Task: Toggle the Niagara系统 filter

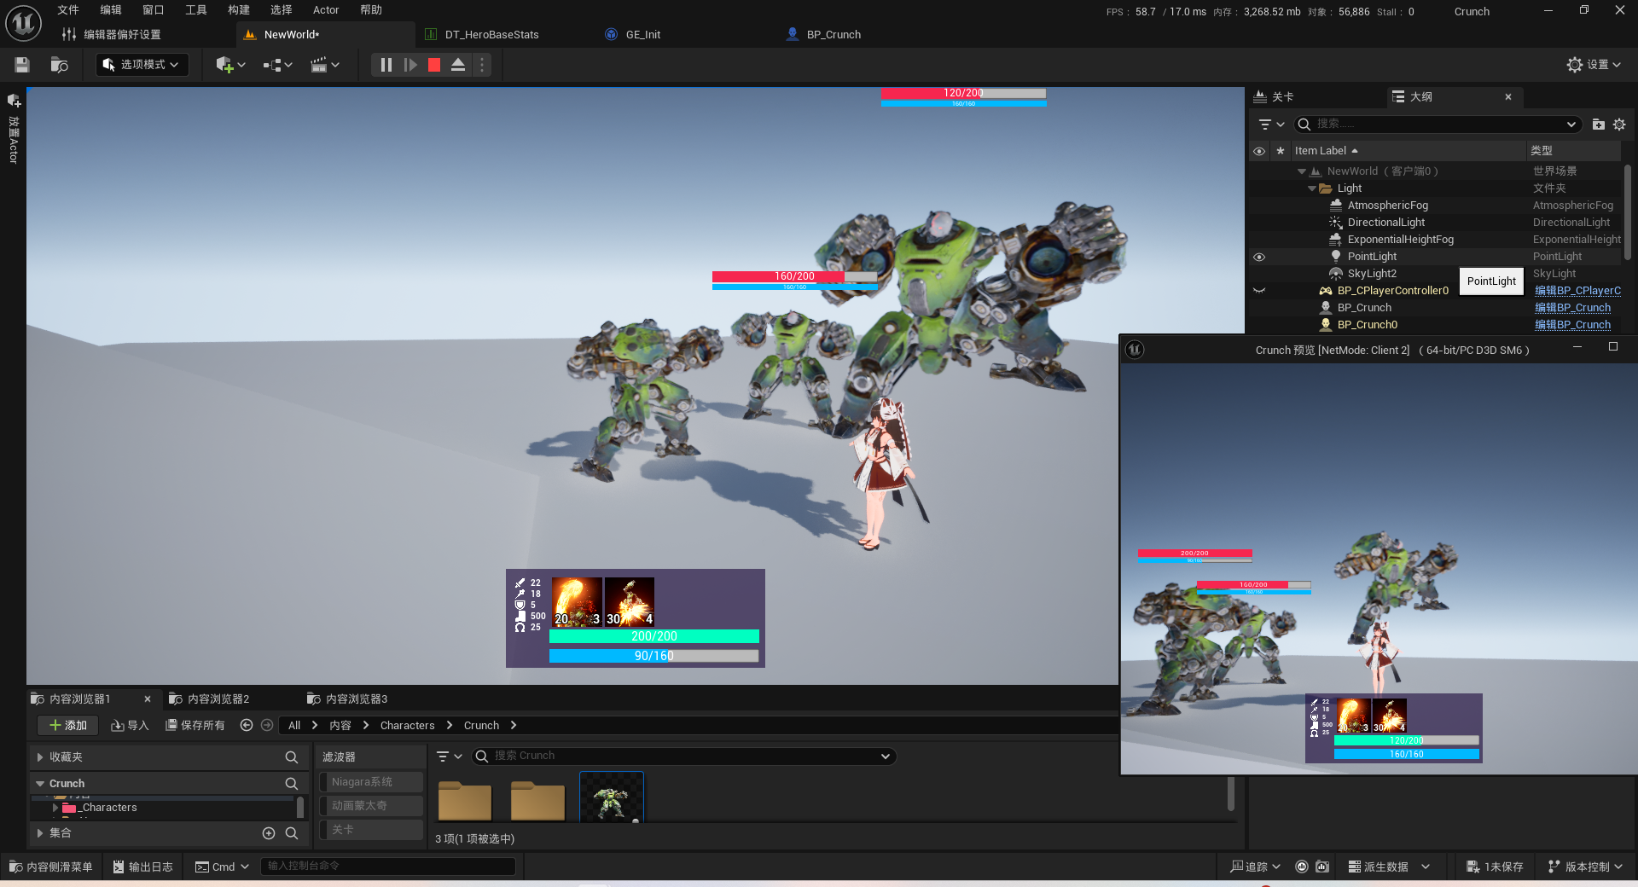Action: click(371, 782)
